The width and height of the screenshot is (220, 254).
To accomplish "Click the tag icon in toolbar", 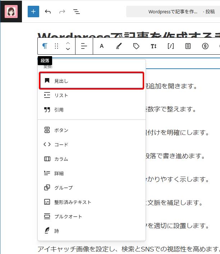I will 136,46.
